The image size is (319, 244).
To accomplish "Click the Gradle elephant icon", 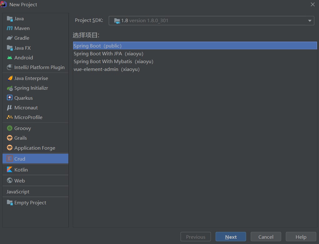I will click(10, 38).
